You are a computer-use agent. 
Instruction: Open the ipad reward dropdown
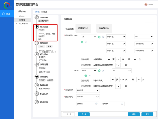click(x=144, y=36)
